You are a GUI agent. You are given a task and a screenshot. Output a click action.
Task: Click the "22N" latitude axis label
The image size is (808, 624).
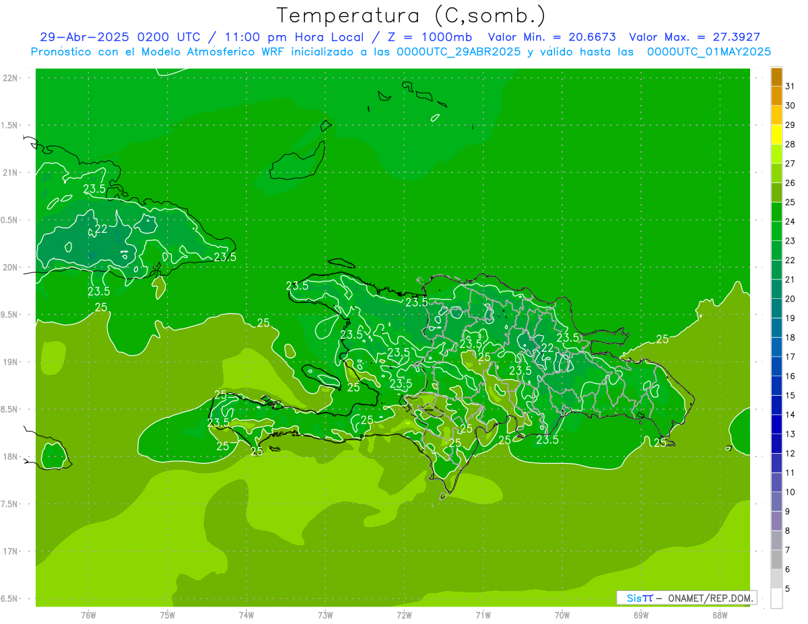pyautogui.click(x=10, y=78)
